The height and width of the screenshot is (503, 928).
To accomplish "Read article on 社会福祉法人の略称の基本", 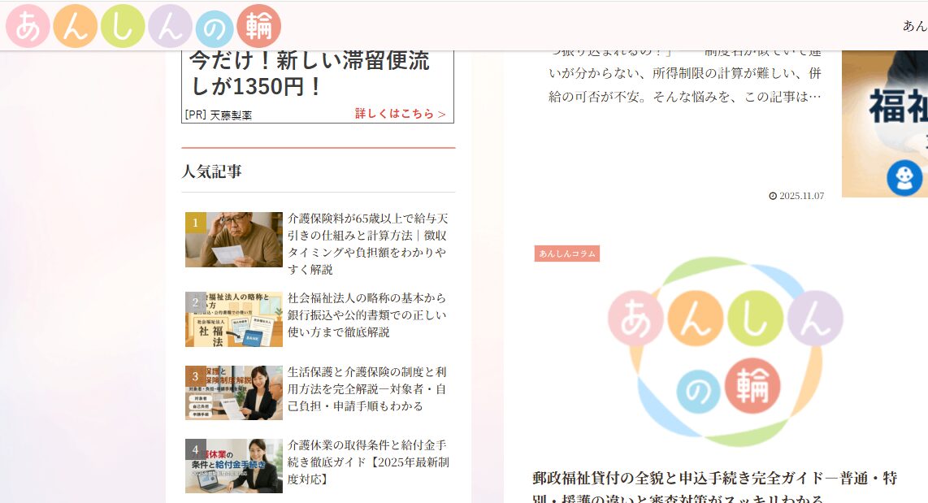I will pyautogui.click(x=367, y=315).
